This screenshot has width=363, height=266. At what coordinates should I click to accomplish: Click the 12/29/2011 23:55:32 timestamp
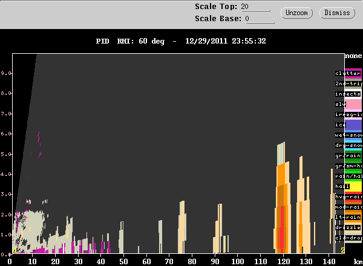226,41
